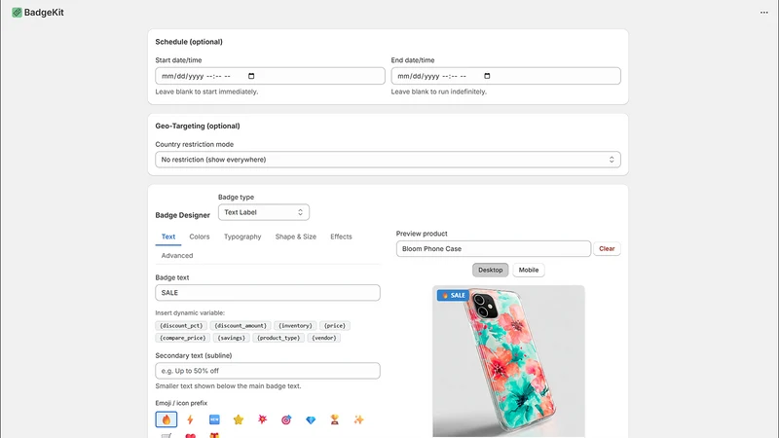Insert the {discount_pct} variable

(x=181, y=326)
